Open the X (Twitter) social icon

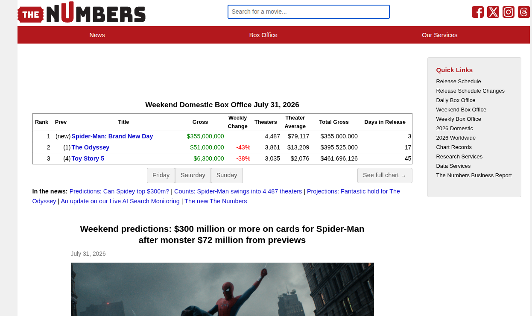(493, 12)
